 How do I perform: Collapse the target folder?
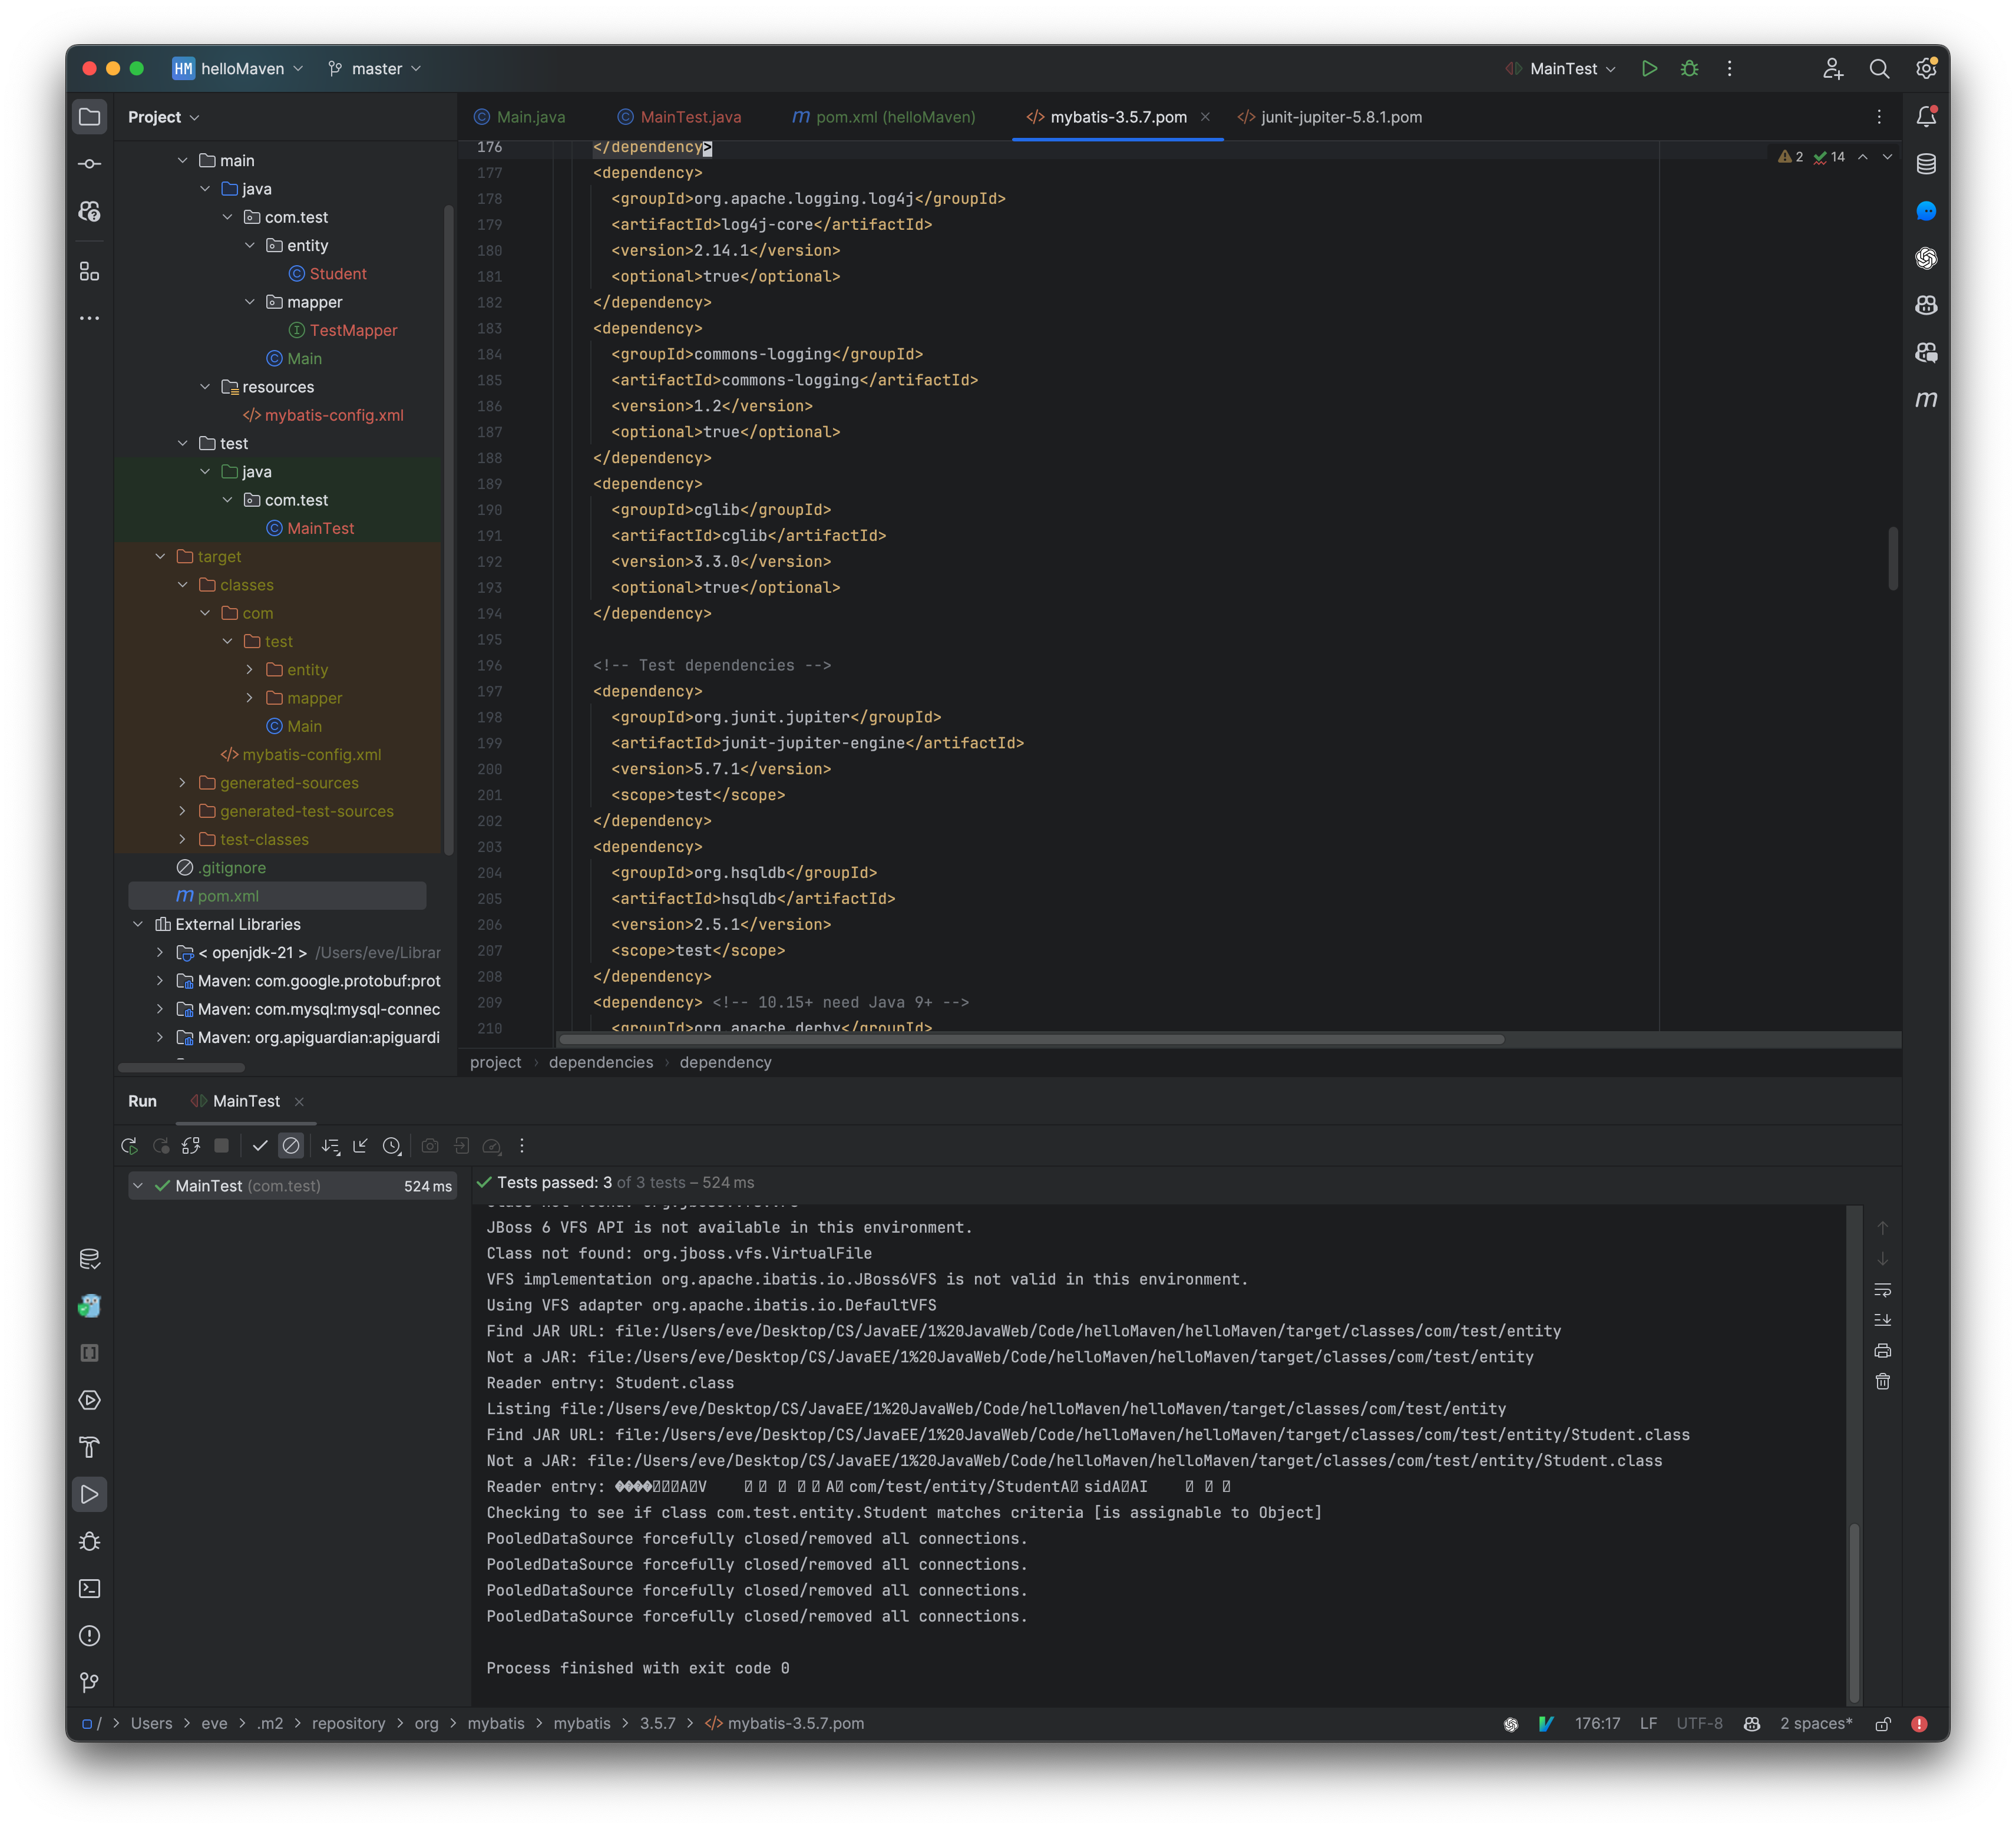160,556
